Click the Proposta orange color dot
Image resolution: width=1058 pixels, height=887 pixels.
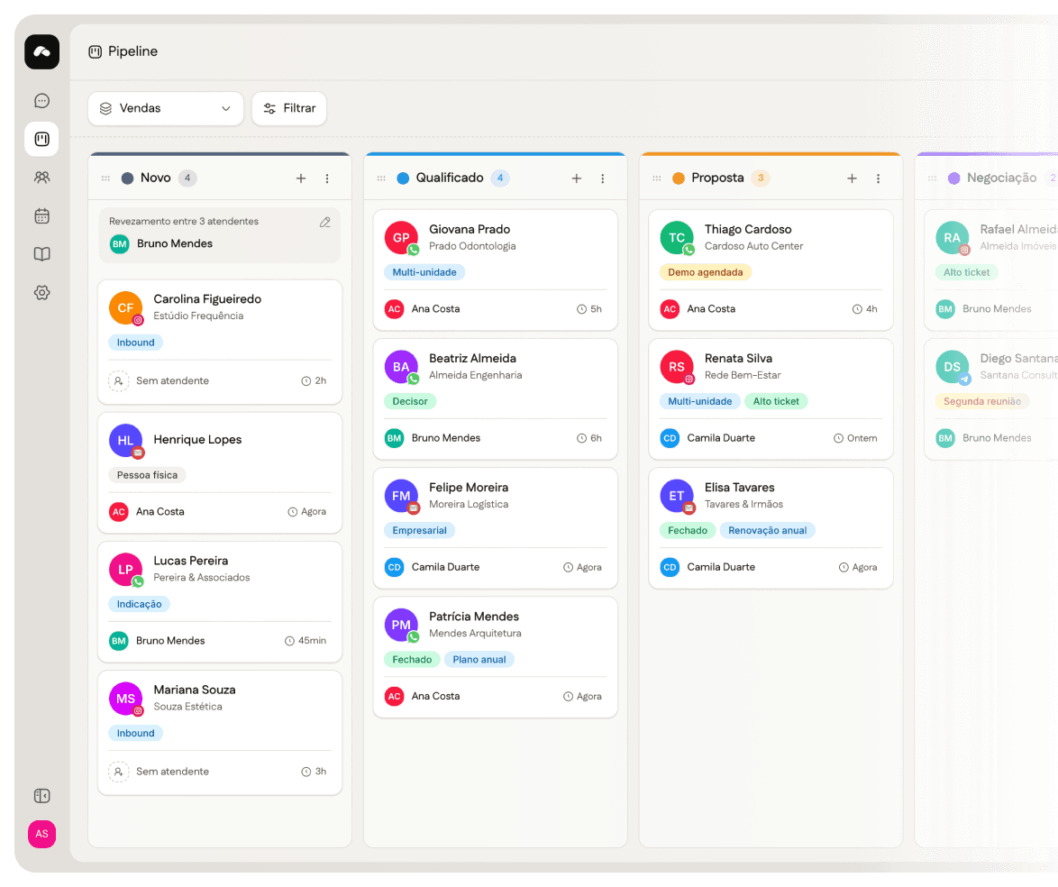click(679, 178)
